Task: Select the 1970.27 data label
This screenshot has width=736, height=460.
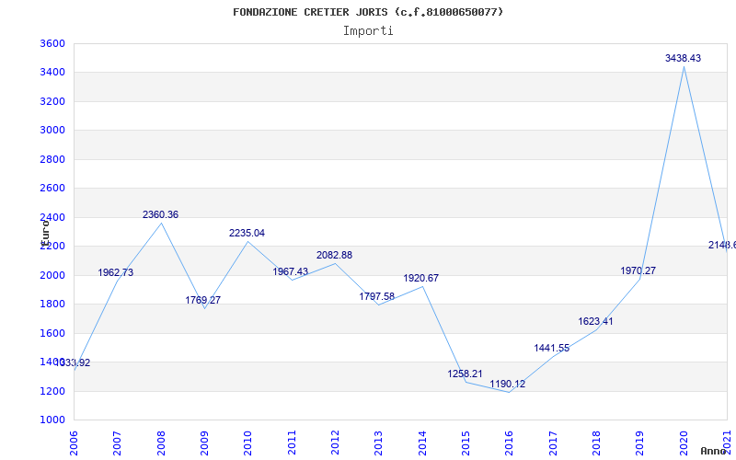Action: 638,270
